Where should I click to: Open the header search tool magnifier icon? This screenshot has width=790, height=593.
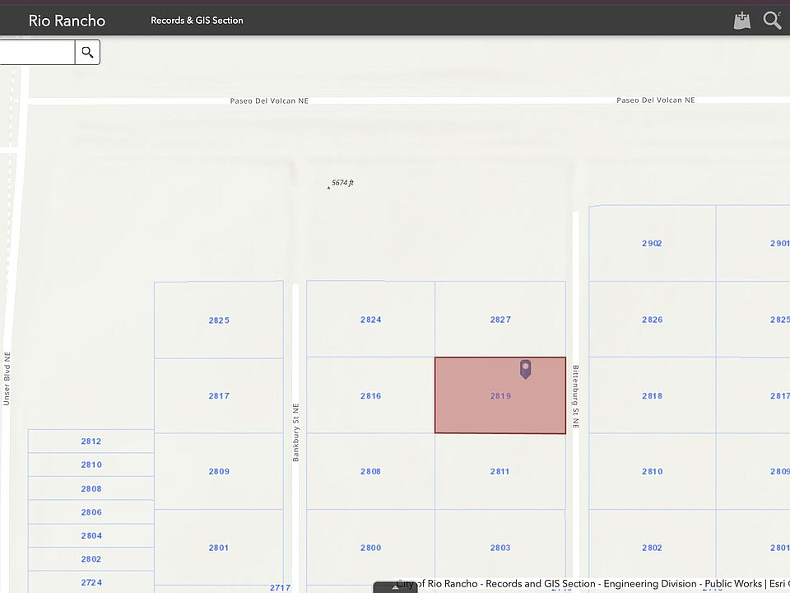click(772, 20)
